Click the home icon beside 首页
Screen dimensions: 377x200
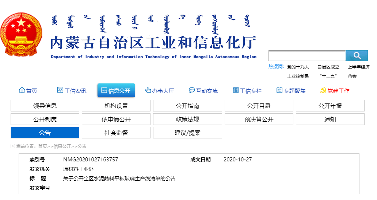(x=22, y=90)
